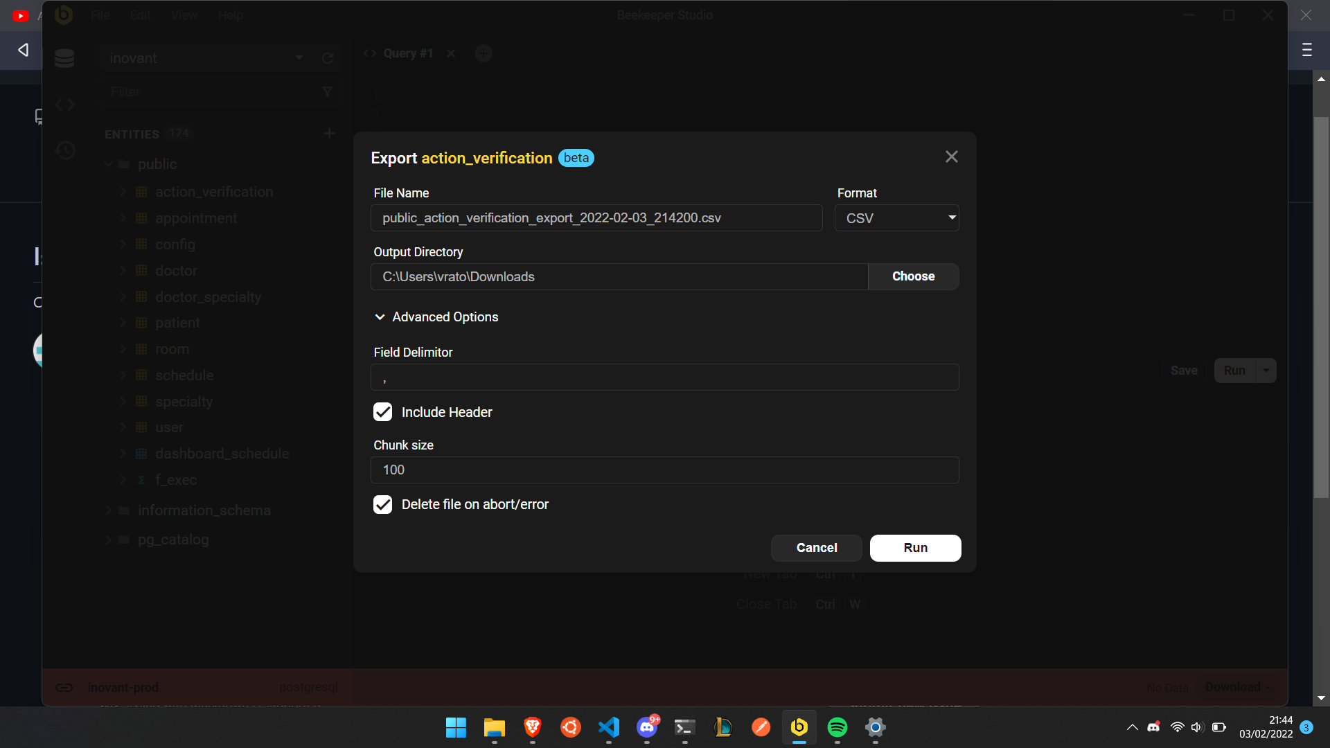Open Ubuntu from the taskbar
Viewport: 1330px width, 748px height.
[x=570, y=727]
